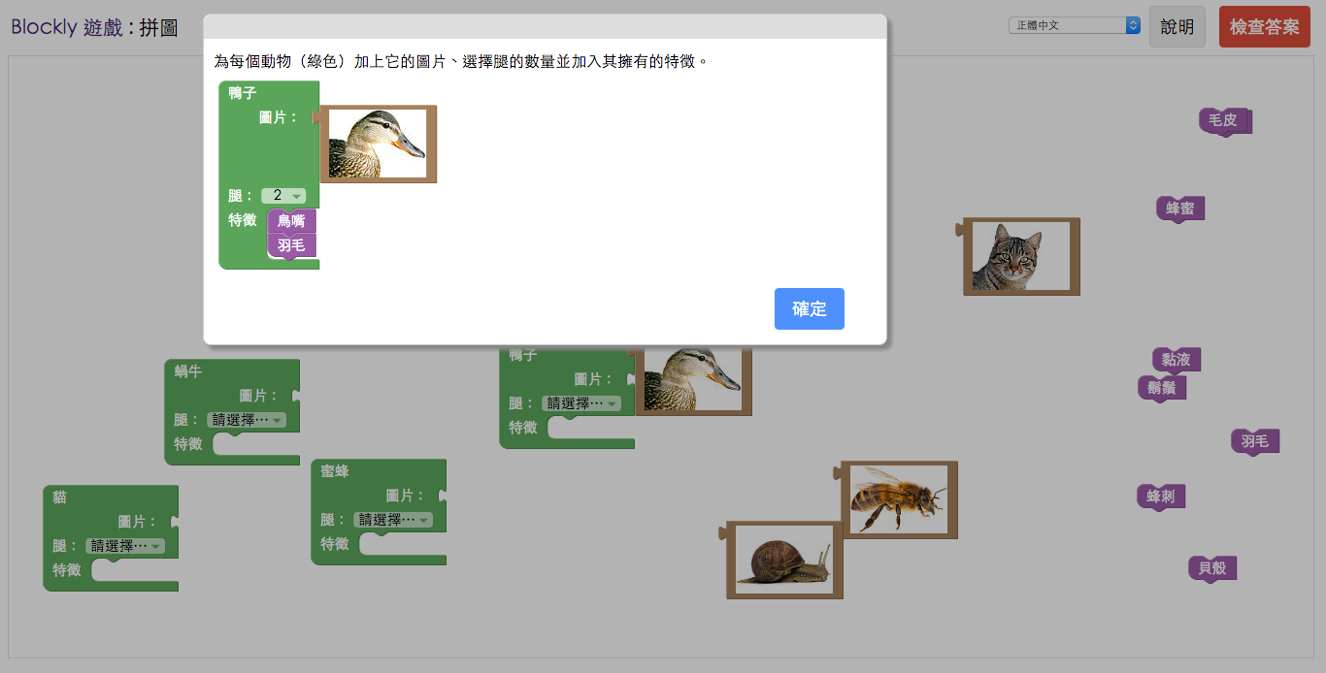Open the 說明 help panel

(1177, 27)
